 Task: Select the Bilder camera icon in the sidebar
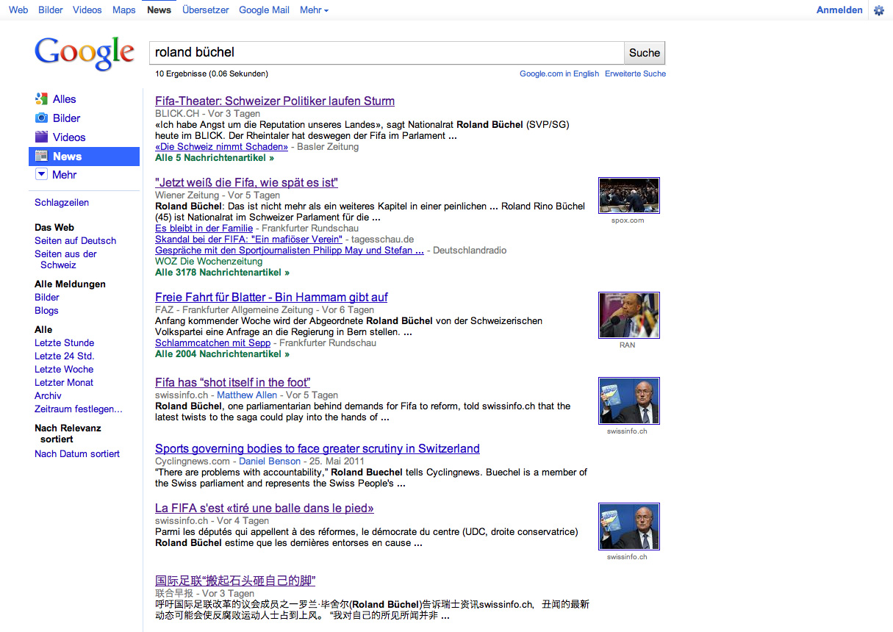coord(41,118)
